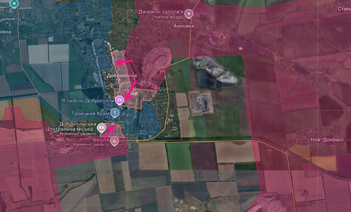Click the Троицкий Храм text label
Screen dimensions: 351x212
[90, 114]
